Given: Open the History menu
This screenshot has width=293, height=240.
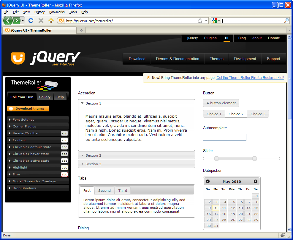Looking at the screenshot, I should (x=39, y=12).
